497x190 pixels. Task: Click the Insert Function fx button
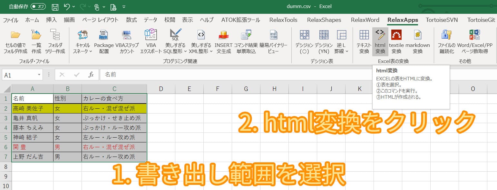(x=91, y=75)
